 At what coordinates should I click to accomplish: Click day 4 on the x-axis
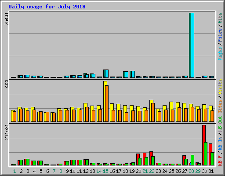tap(34, 171)
